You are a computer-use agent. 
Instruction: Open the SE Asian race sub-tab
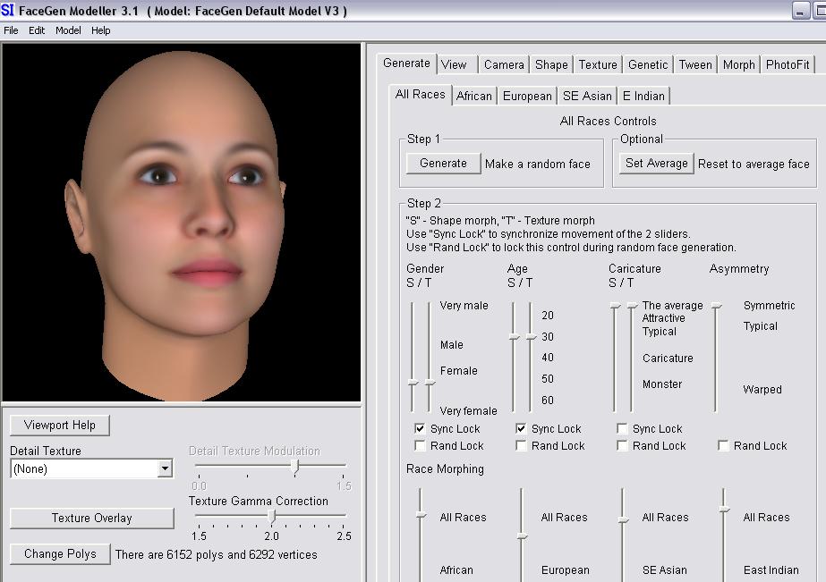point(587,96)
